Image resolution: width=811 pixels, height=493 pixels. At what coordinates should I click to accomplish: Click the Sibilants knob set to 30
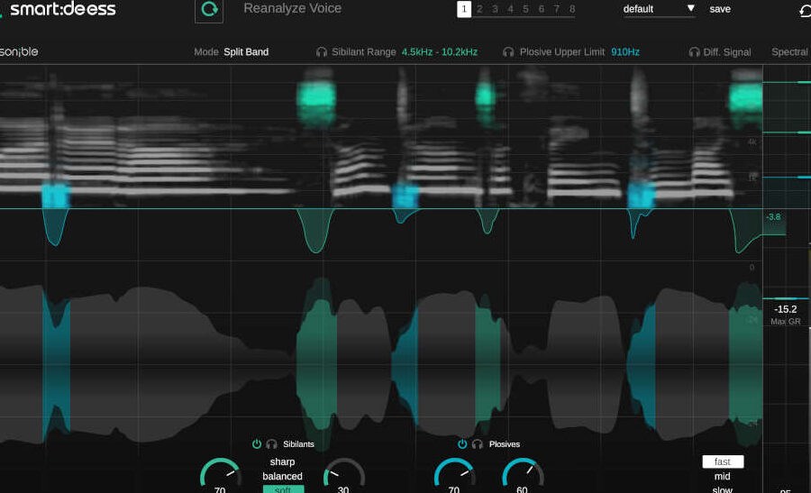344,474
